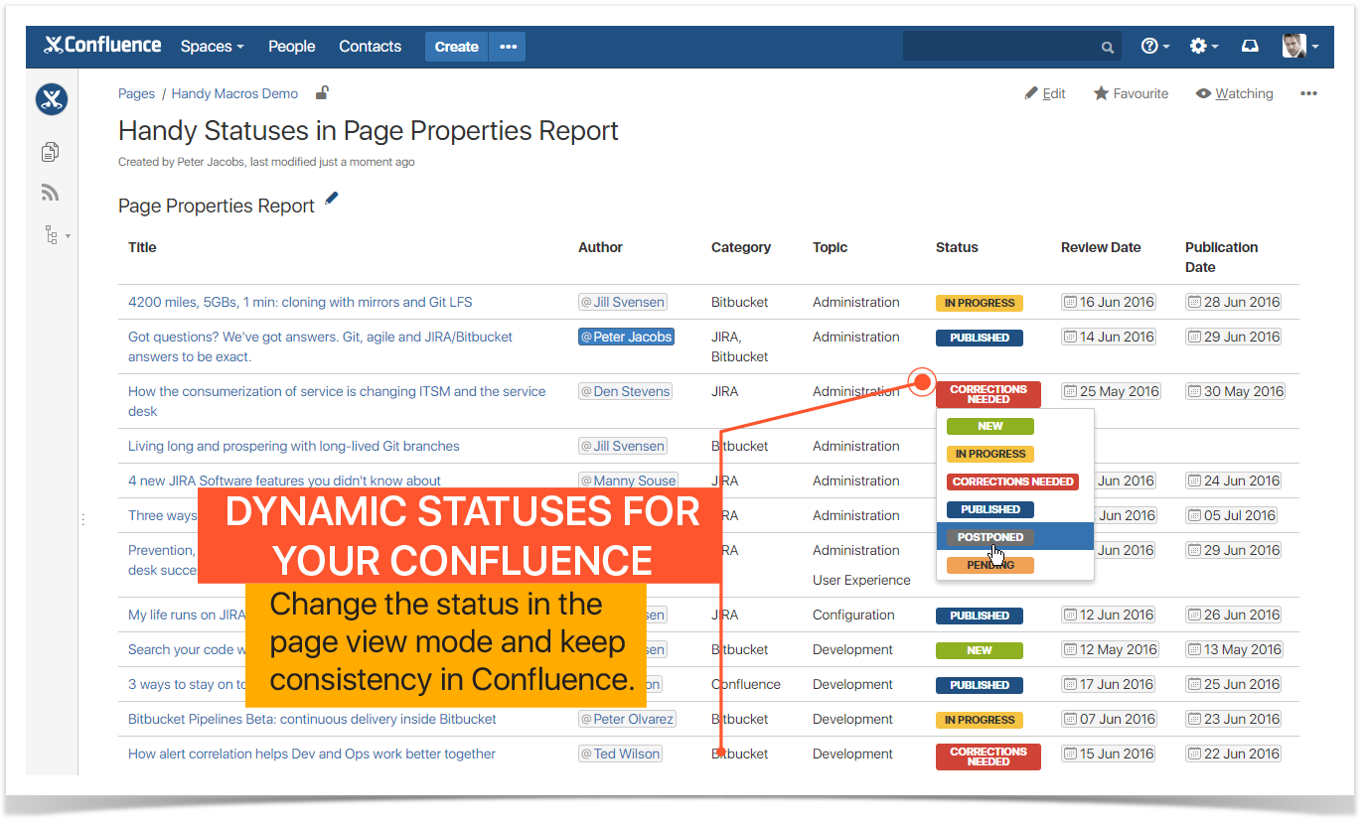This screenshot has width=1368, height=824.
Task: Open the ellipsis menu beside Create
Action: coord(508,47)
